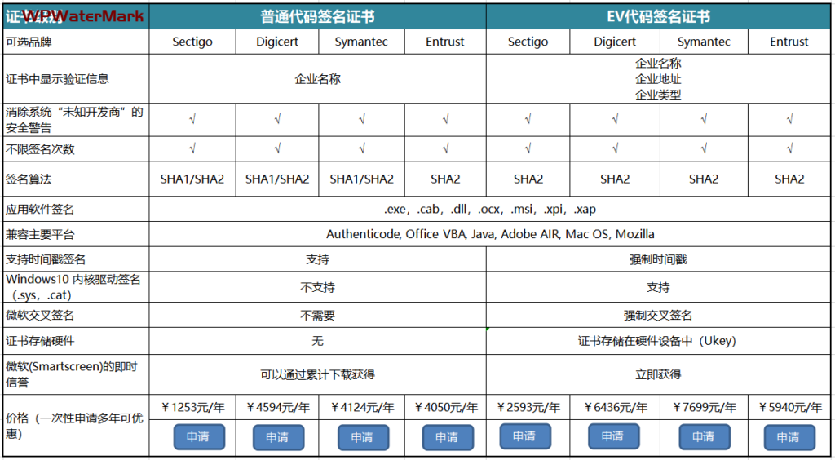Image resolution: width=835 pixels, height=460 pixels.
Task: Click 申请 button below ¥7699元/年
Action: (x=705, y=437)
